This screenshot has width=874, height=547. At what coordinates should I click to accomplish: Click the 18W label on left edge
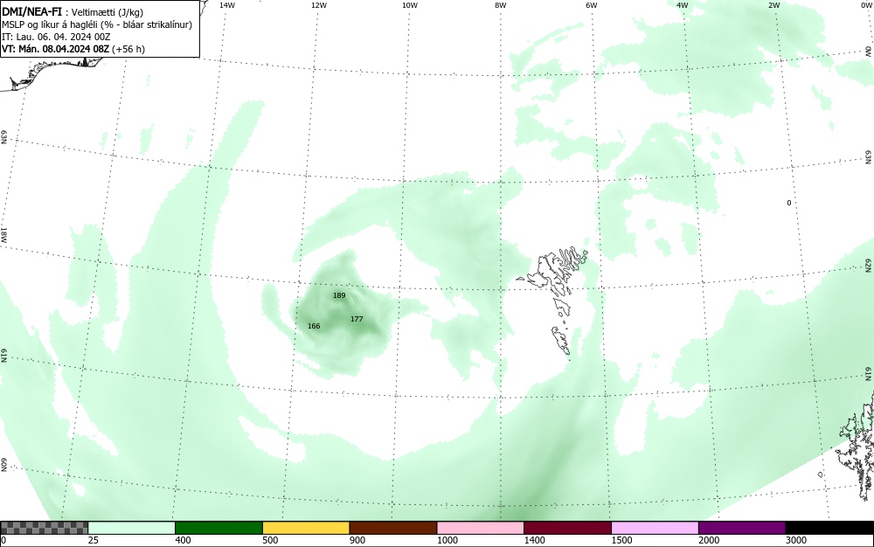pyautogui.click(x=3, y=234)
